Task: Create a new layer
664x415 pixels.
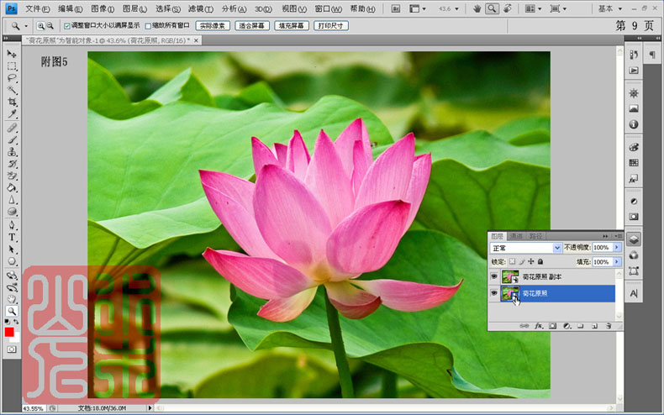Action: click(x=594, y=326)
